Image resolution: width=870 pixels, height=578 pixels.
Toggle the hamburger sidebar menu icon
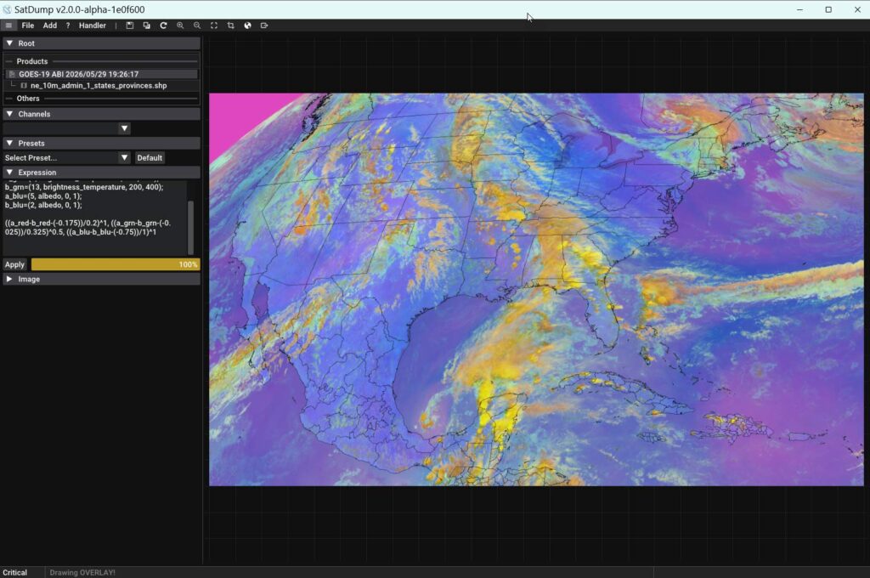(8, 25)
